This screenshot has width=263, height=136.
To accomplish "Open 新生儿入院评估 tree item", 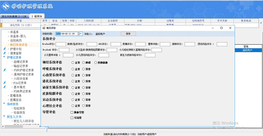I will click(24, 121).
